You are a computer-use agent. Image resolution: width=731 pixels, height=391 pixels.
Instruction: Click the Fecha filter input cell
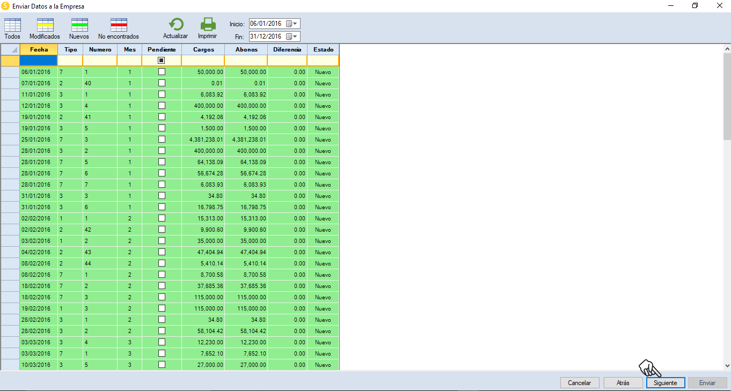pos(39,61)
